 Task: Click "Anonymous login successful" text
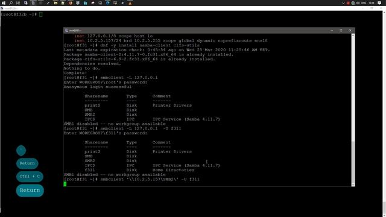tap(98, 87)
